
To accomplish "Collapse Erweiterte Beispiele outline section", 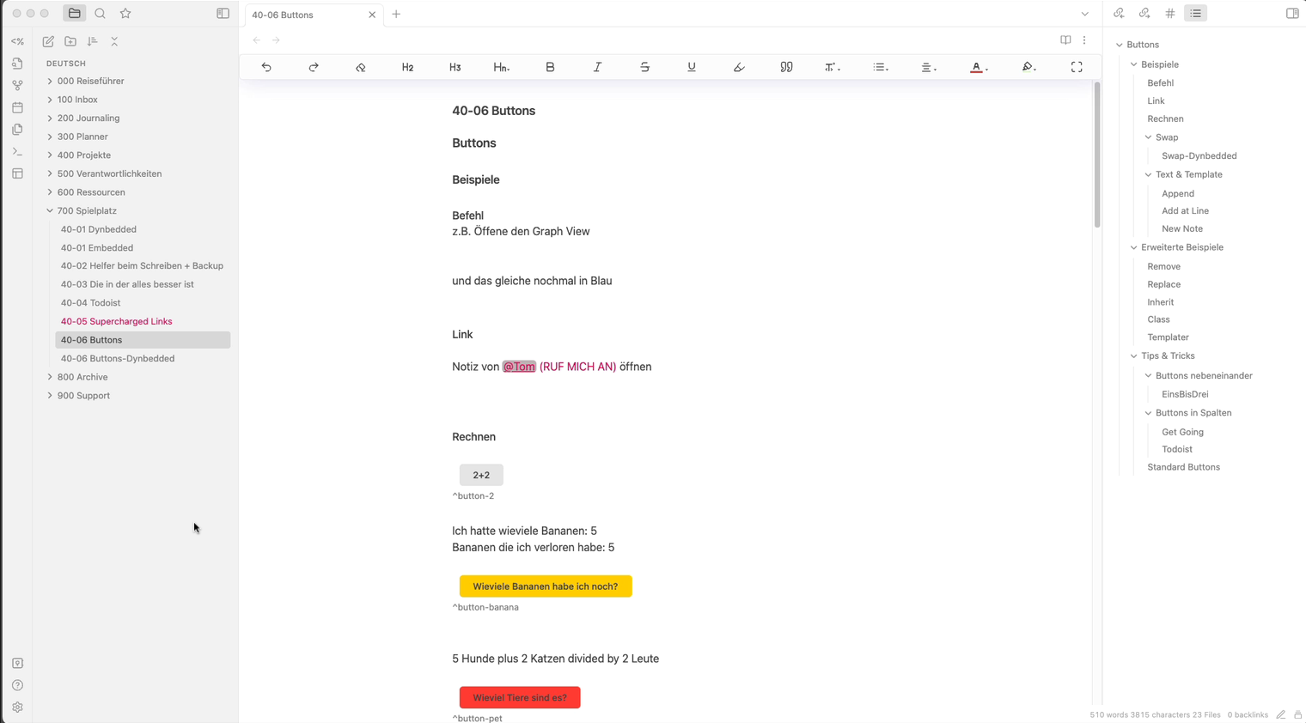I will click(x=1133, y=247).
